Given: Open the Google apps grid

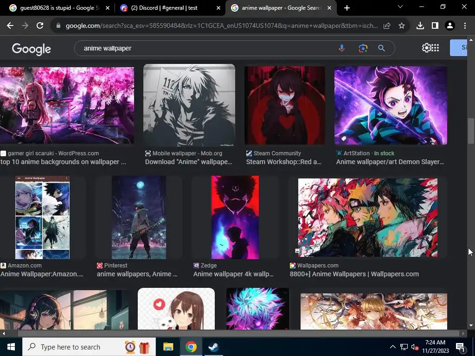Looking at the screenshot, I should click(435, 48).
